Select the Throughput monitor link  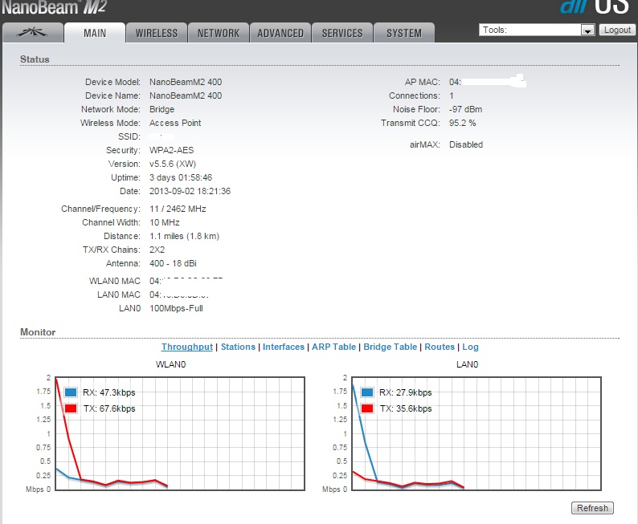186,347
